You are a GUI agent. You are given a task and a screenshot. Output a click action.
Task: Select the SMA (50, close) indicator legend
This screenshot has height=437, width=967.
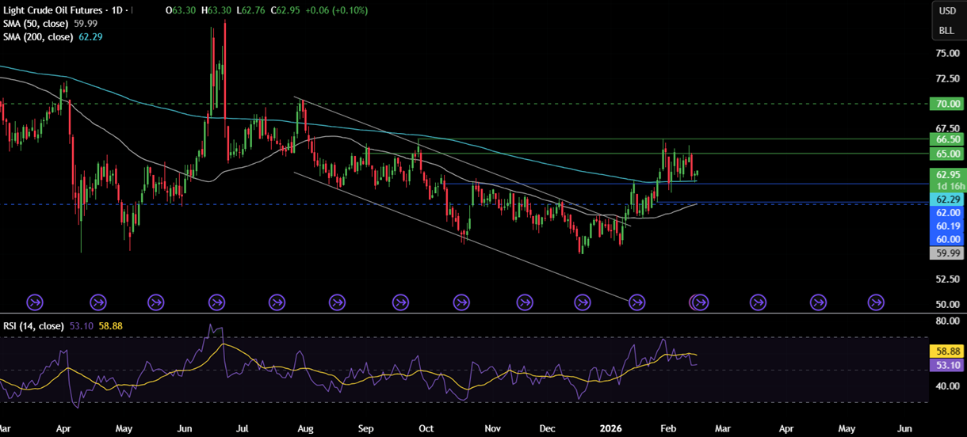[36, 24]
